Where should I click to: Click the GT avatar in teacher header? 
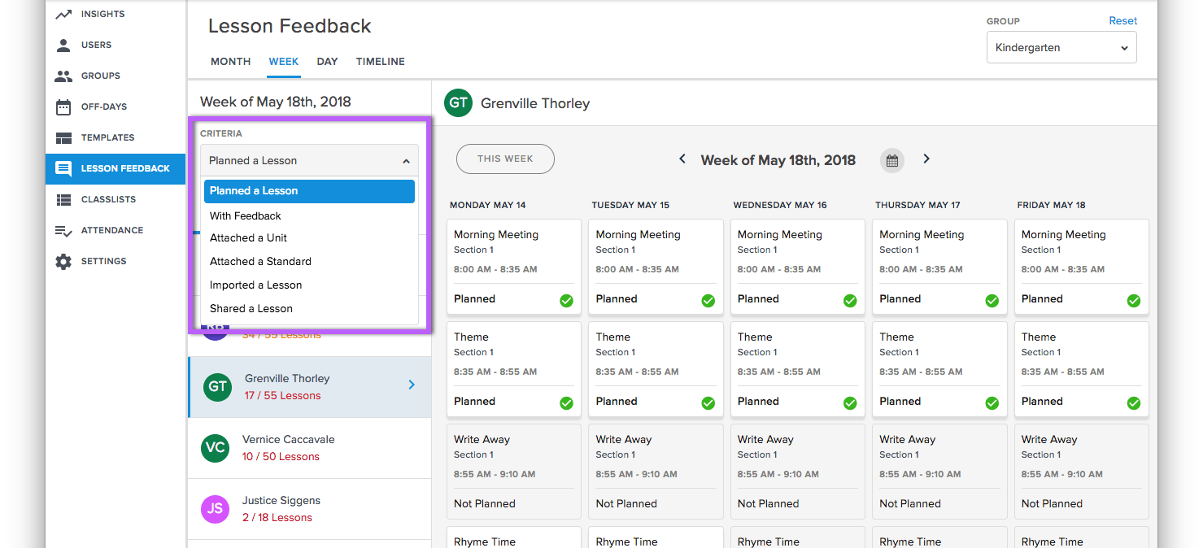459,102
